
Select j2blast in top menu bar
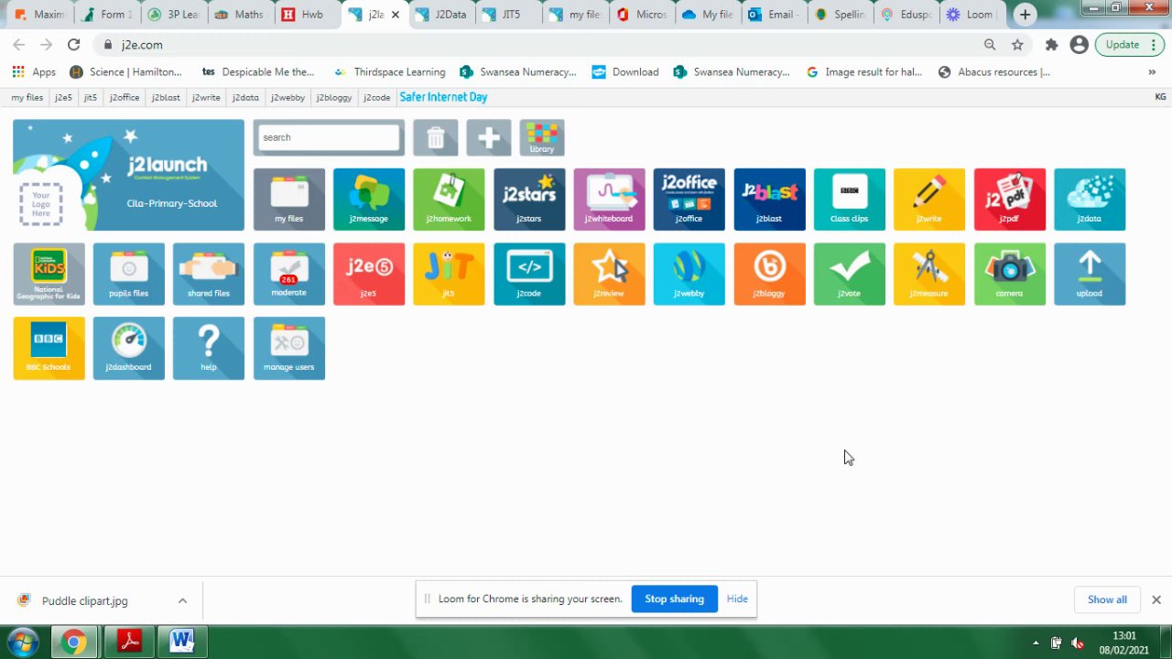[x=166, y=97]
